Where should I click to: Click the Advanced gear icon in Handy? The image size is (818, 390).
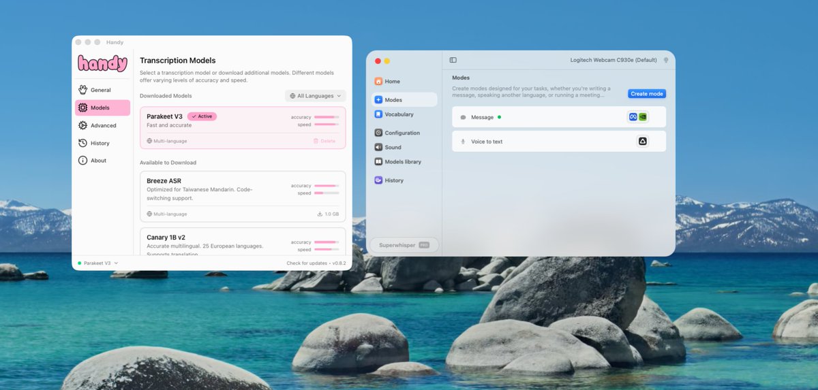[83, 125]
